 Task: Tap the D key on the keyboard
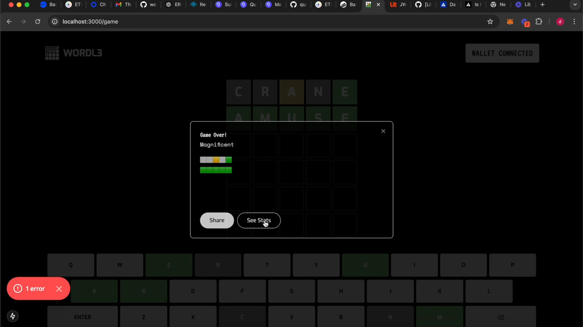(193, 291)
